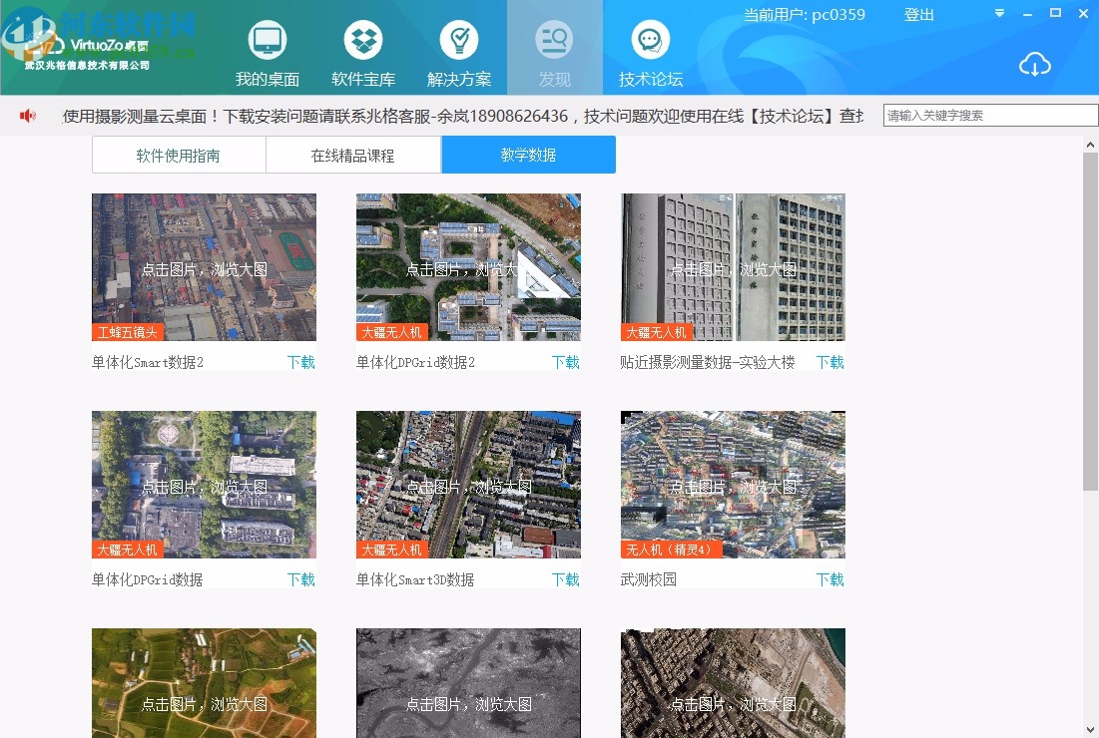1099x738 pixels.
Task: Click 登出 to log out
Action: (918, 15)
